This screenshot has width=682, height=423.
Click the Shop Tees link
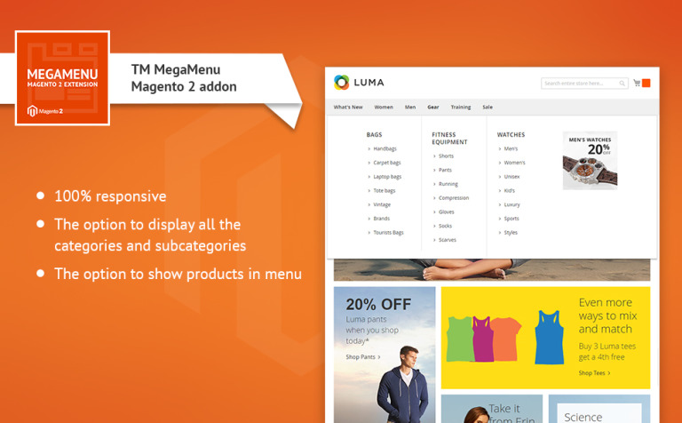pyautogui.click(x=594, y=373)
